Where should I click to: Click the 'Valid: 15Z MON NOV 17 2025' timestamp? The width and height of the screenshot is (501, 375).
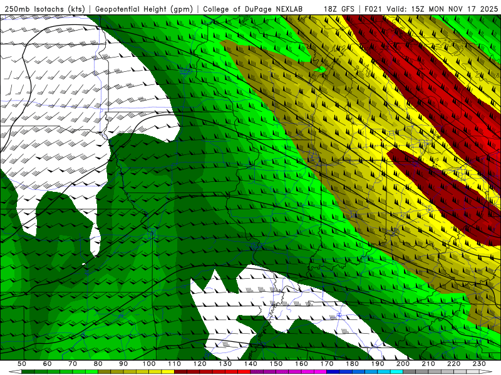coord(442,9)
